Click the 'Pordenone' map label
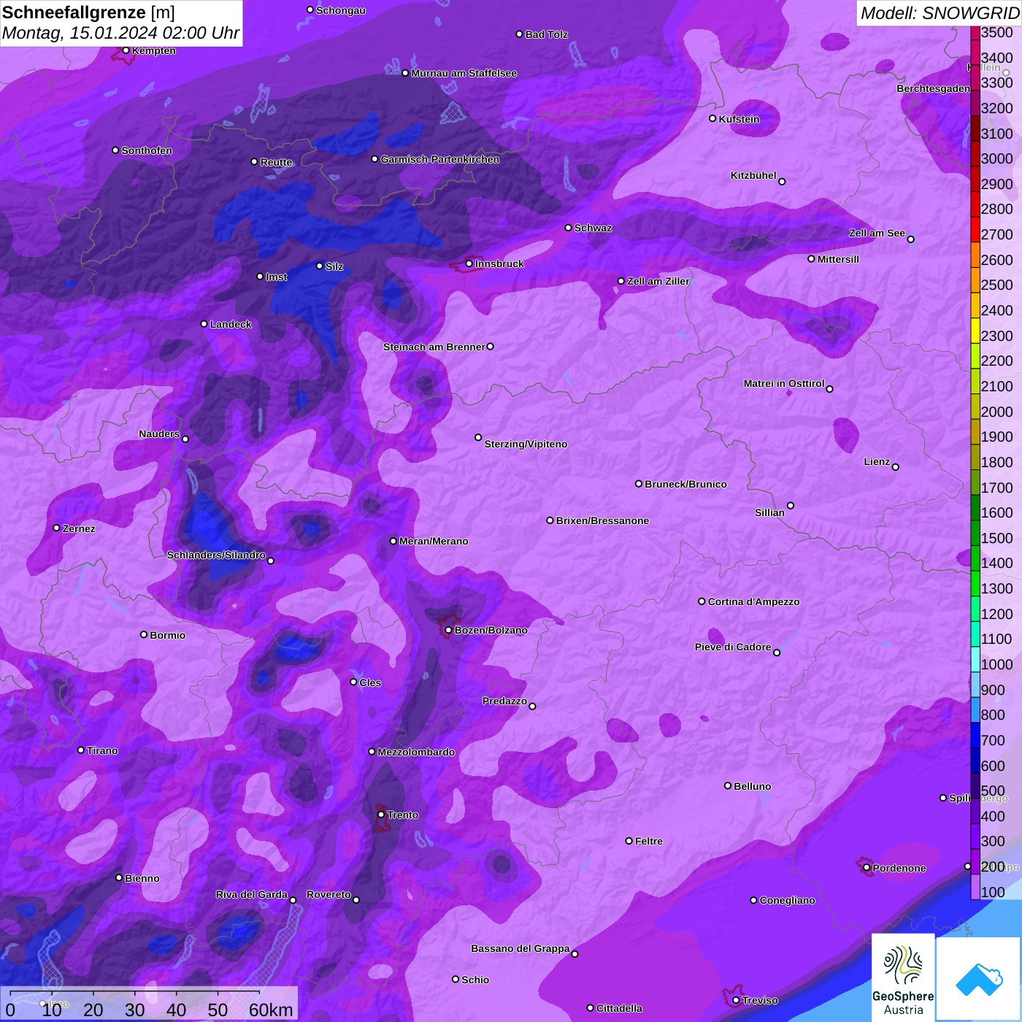Viewport: 1022px width, 1022px height. 899,868
